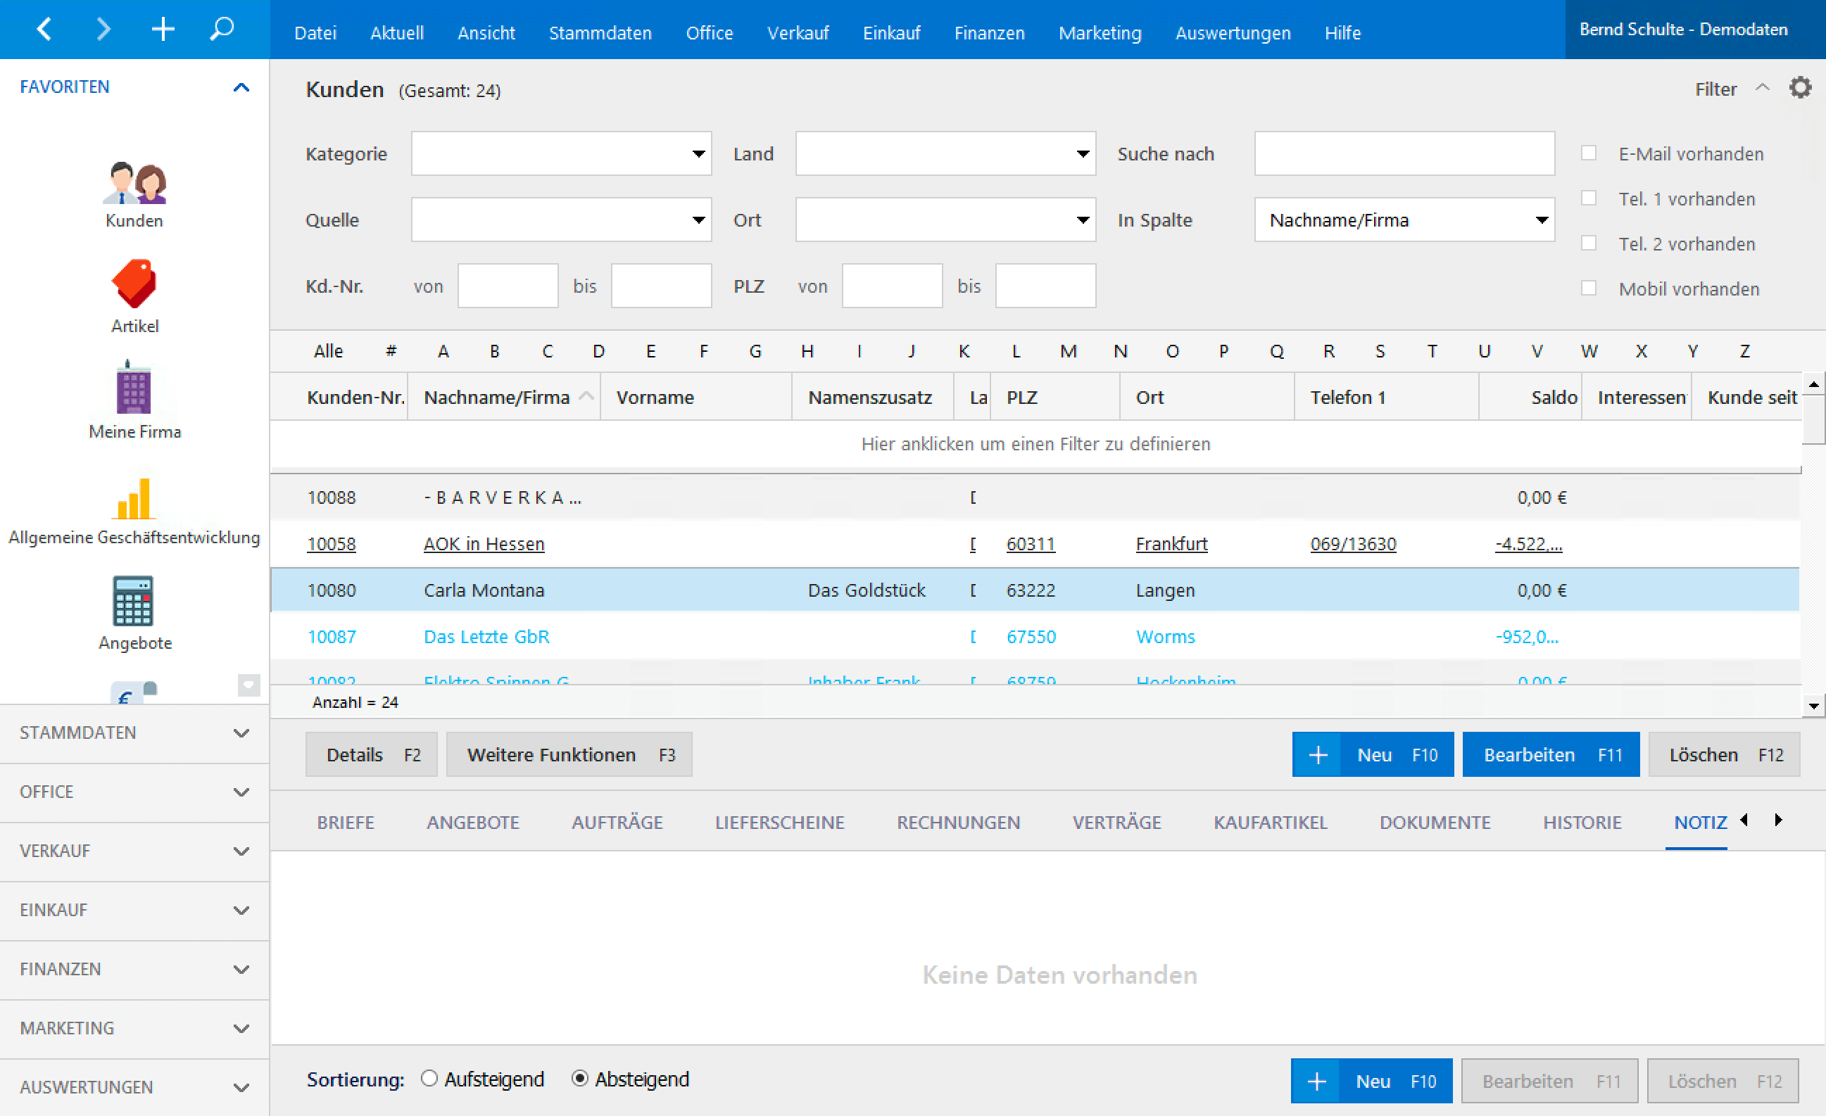Click the plus icon in the top bar

(163, 30)
